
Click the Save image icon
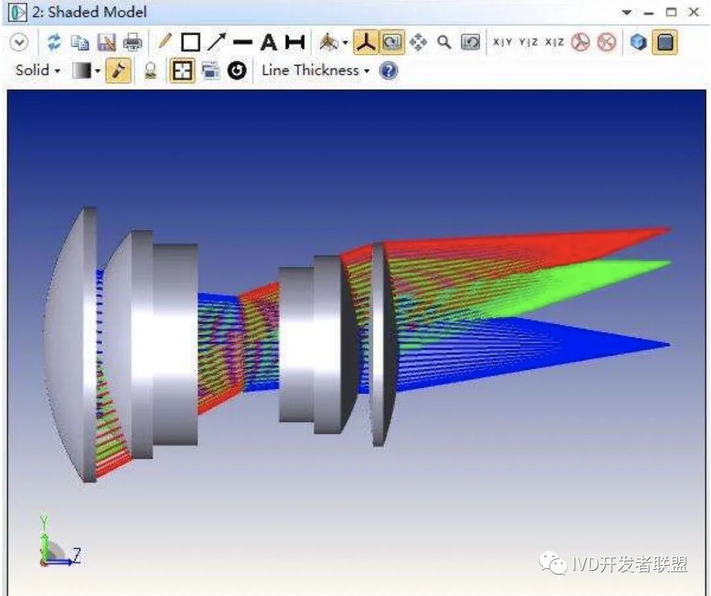106,43
